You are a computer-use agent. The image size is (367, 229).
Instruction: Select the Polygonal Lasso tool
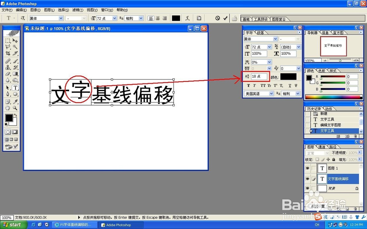click(x=8, y=47)
